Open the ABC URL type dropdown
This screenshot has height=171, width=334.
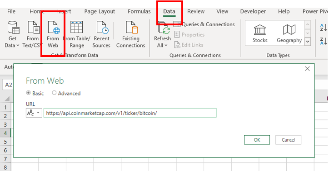point(34,113)
